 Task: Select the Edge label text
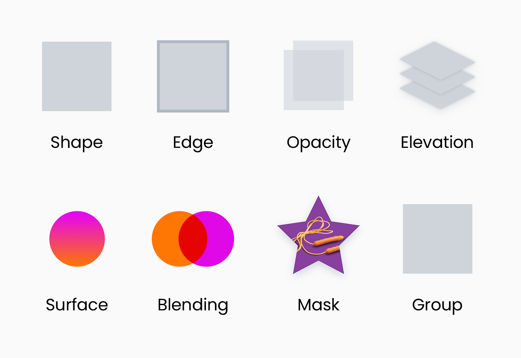193,142
